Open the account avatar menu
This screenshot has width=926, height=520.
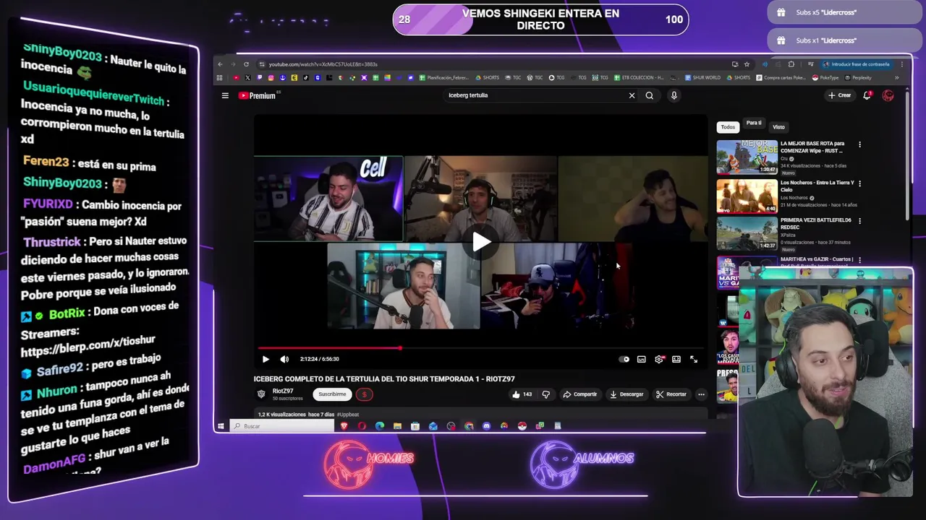pyautogui.click(x=888, y=95)
